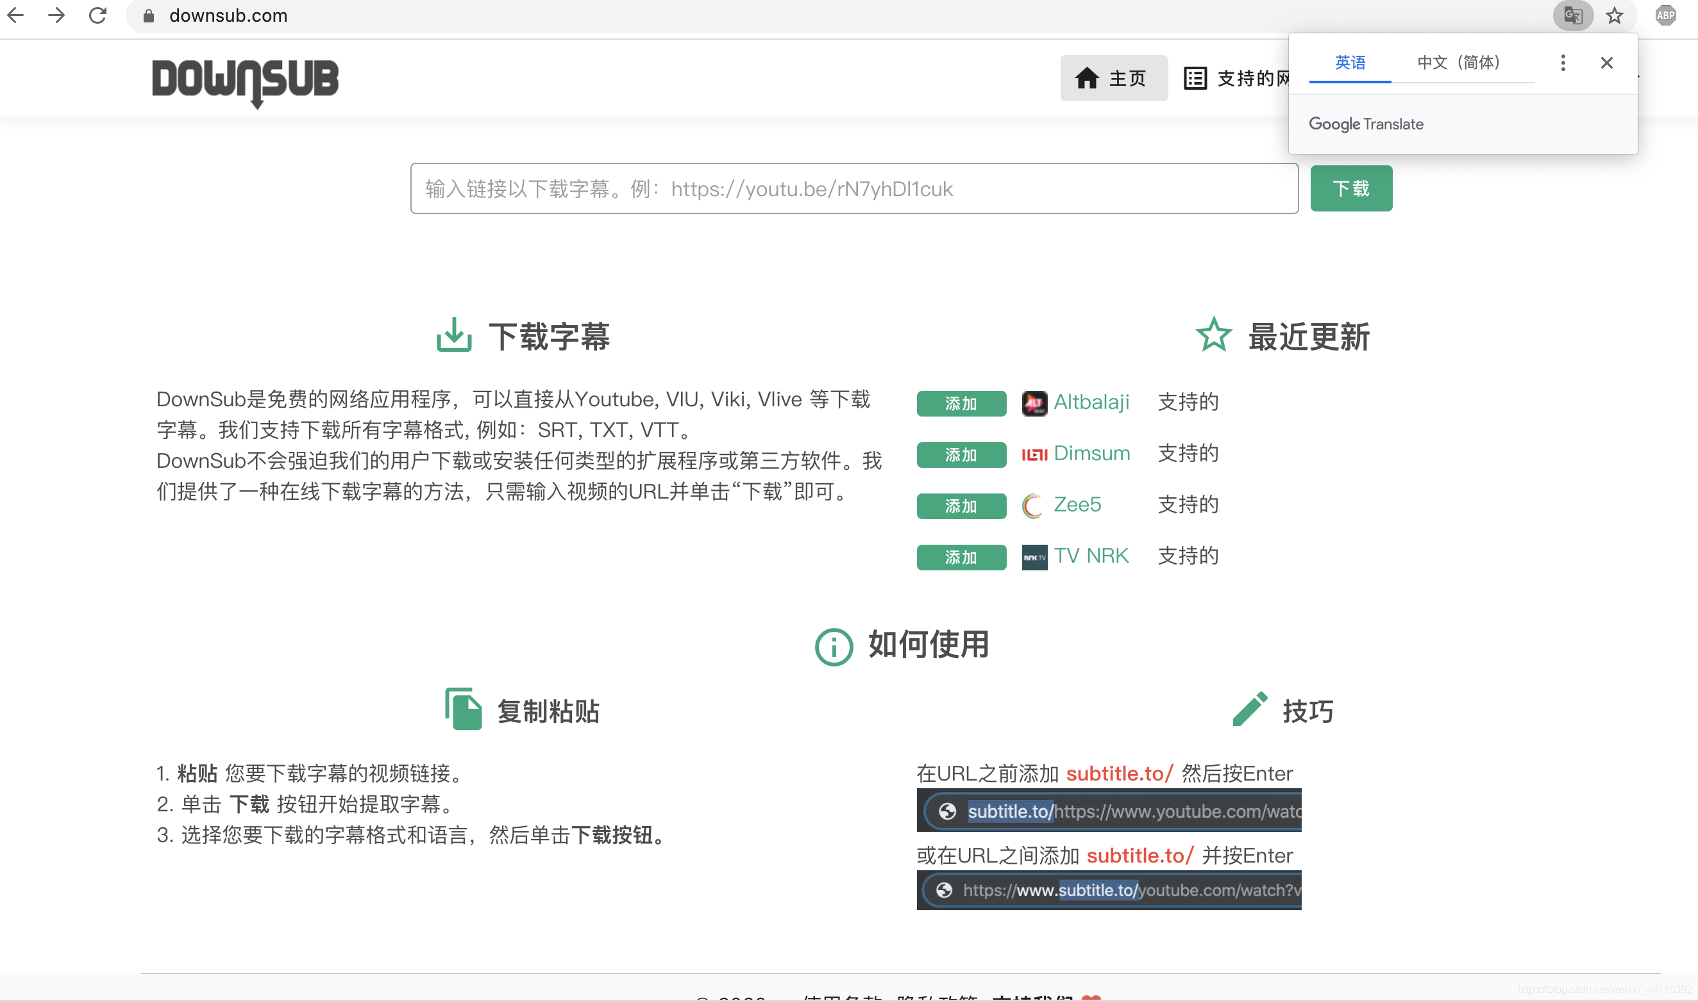Click the TV NRK logo icon

coord(1034,556)
